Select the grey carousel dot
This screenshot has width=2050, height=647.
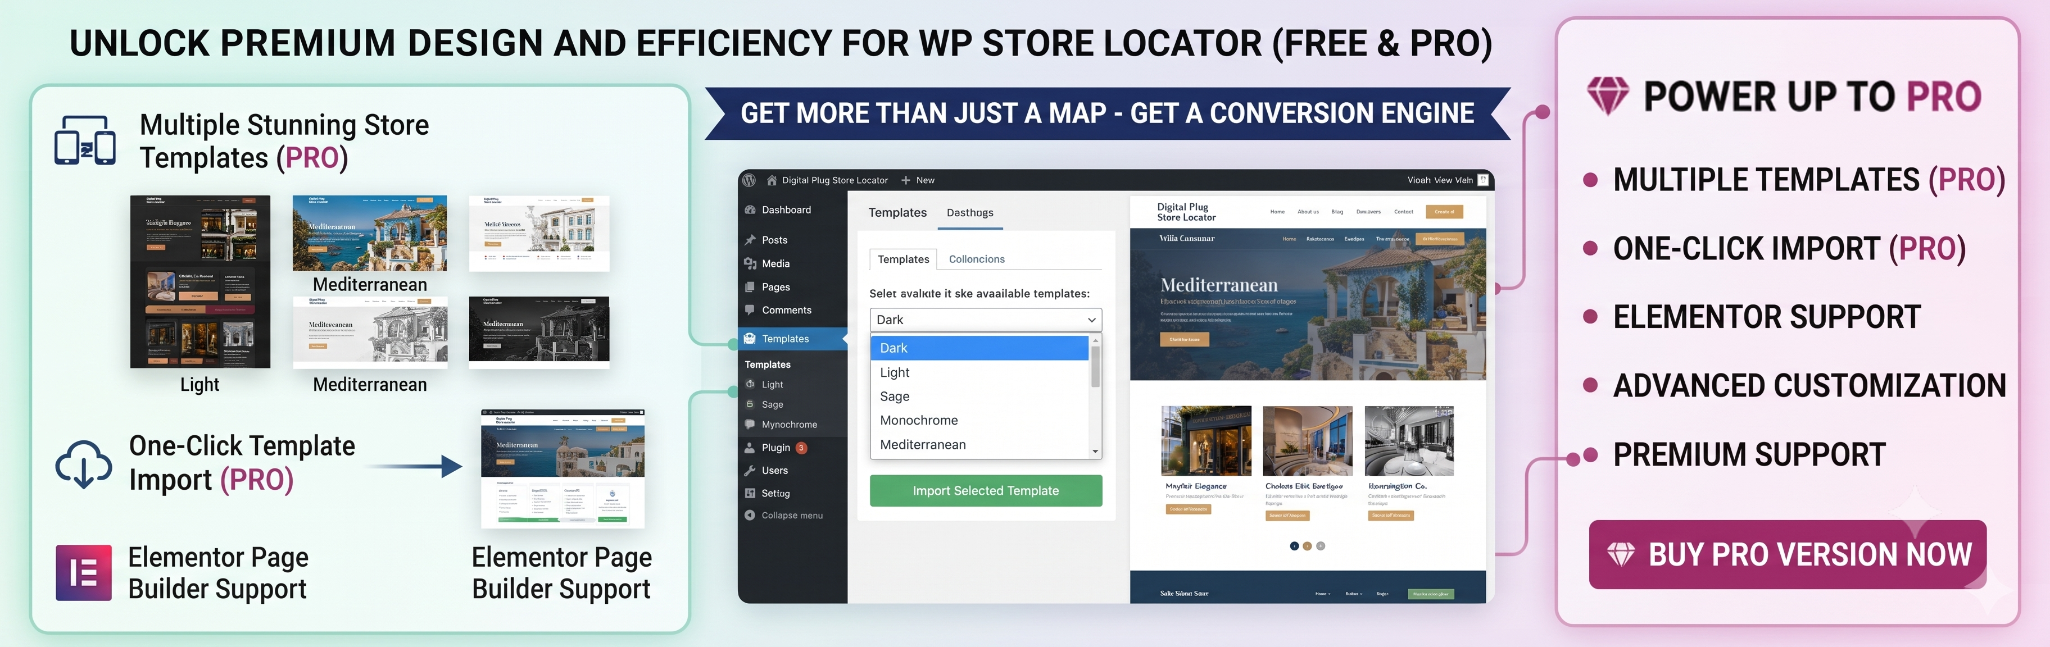(1320, 546)
